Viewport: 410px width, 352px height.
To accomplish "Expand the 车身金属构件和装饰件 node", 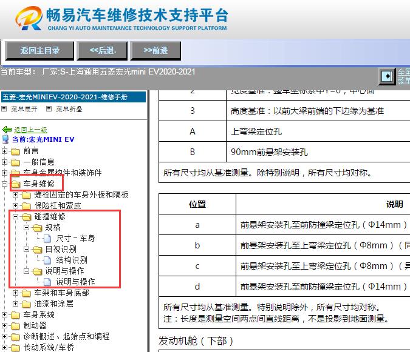I will click(x=4, y=173).
